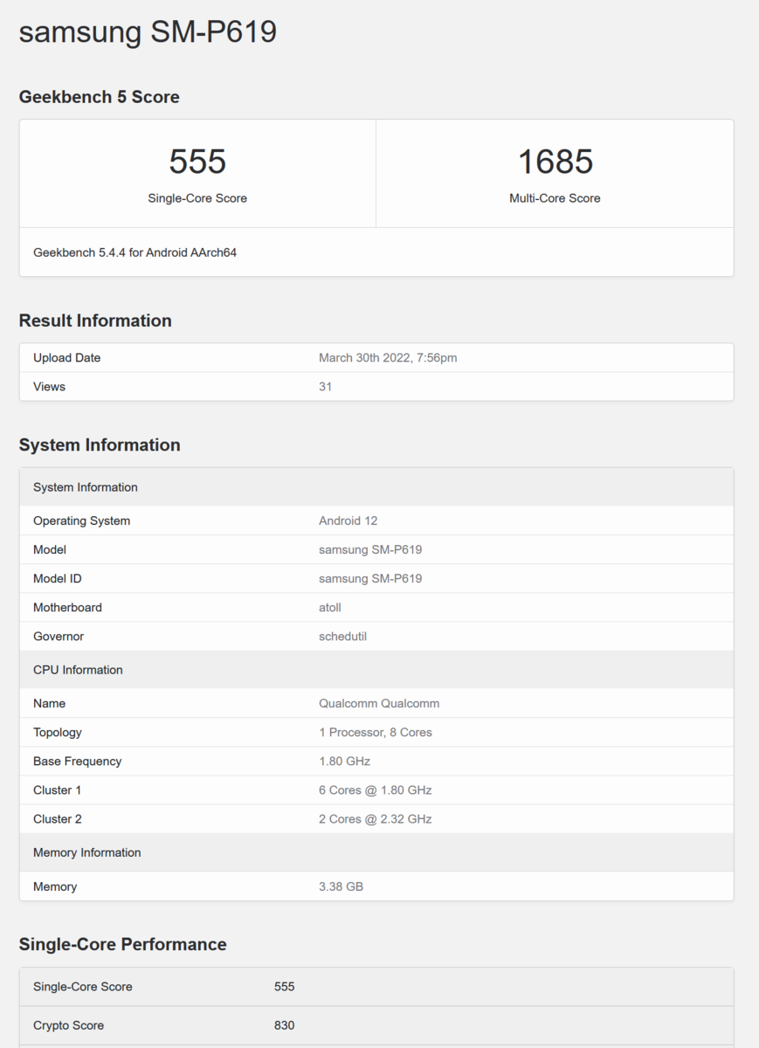
Task: Click the Single-Core Score label under 555
Action: click(197, 198)
